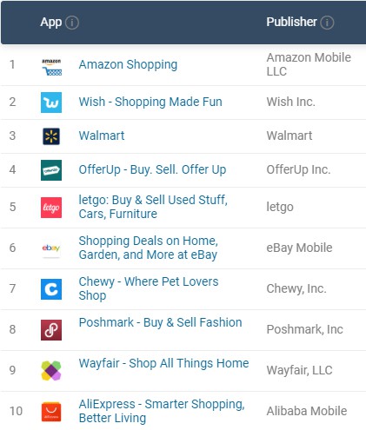Open Wayfair - Shop All Things Home link
Image resolution: width=366 pixels, height=430 pixels.
[x=164, y=363]
